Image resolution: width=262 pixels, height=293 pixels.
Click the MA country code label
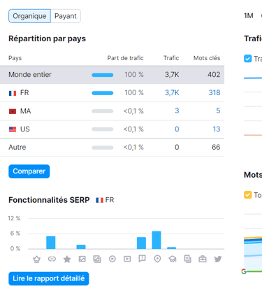point(25,111)
